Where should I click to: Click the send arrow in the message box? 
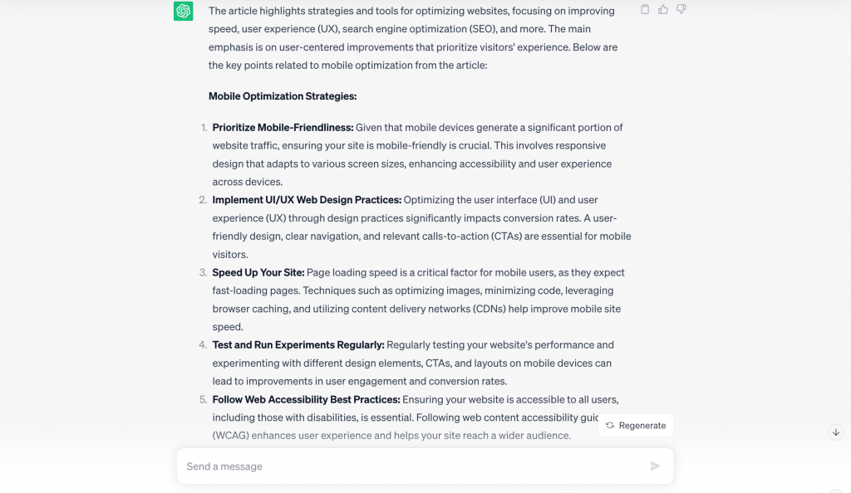coord(656,466)
